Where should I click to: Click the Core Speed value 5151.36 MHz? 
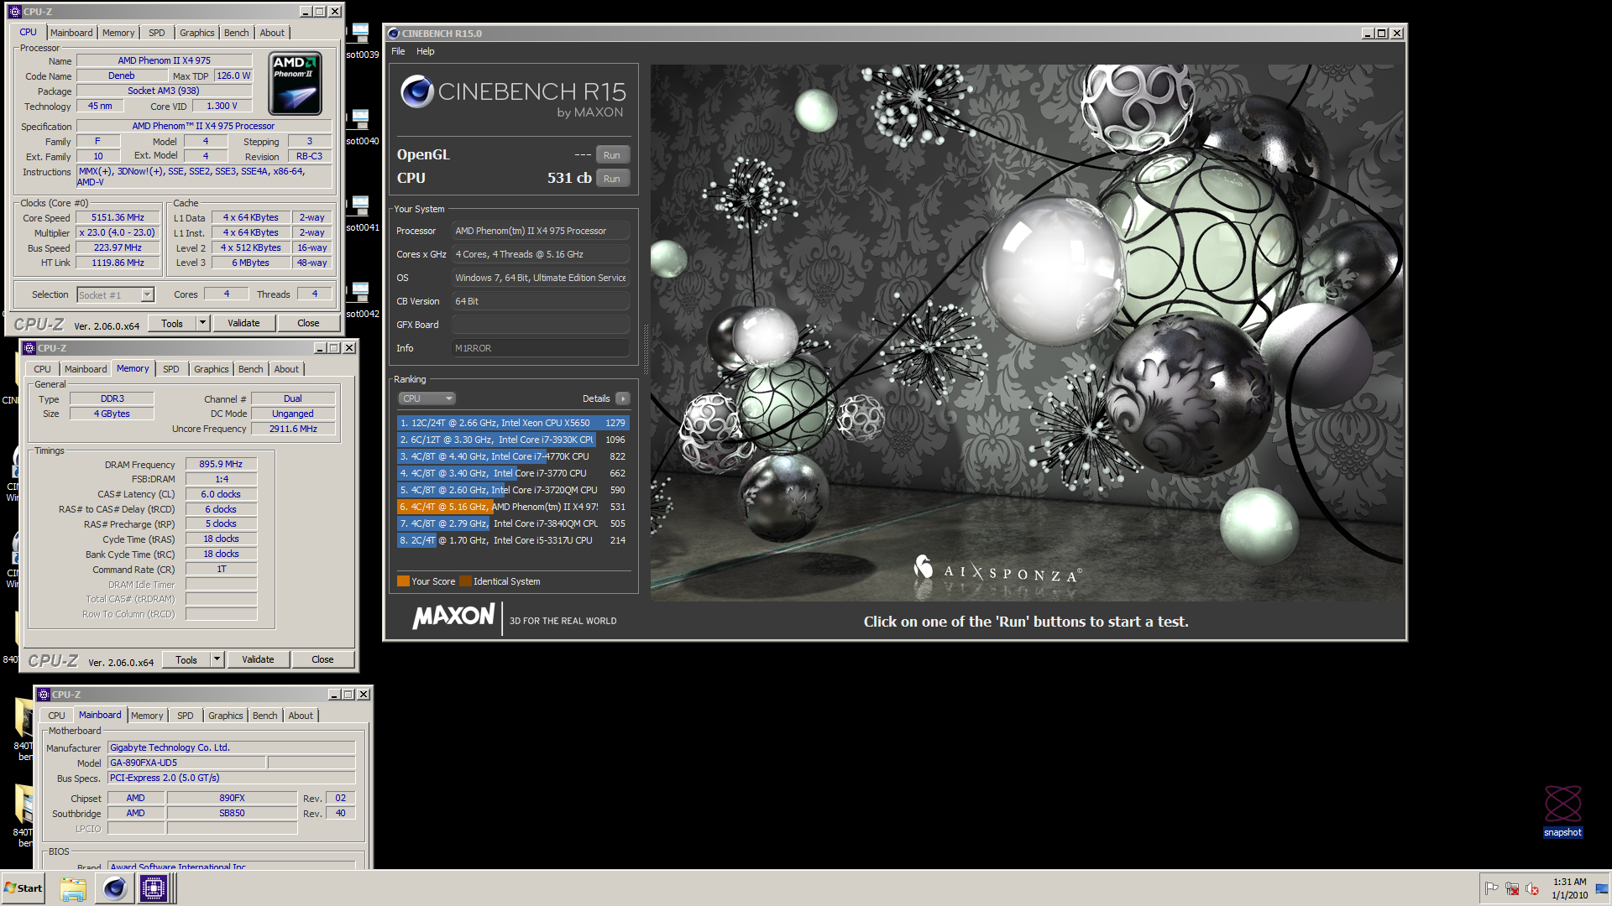(118, 217)
